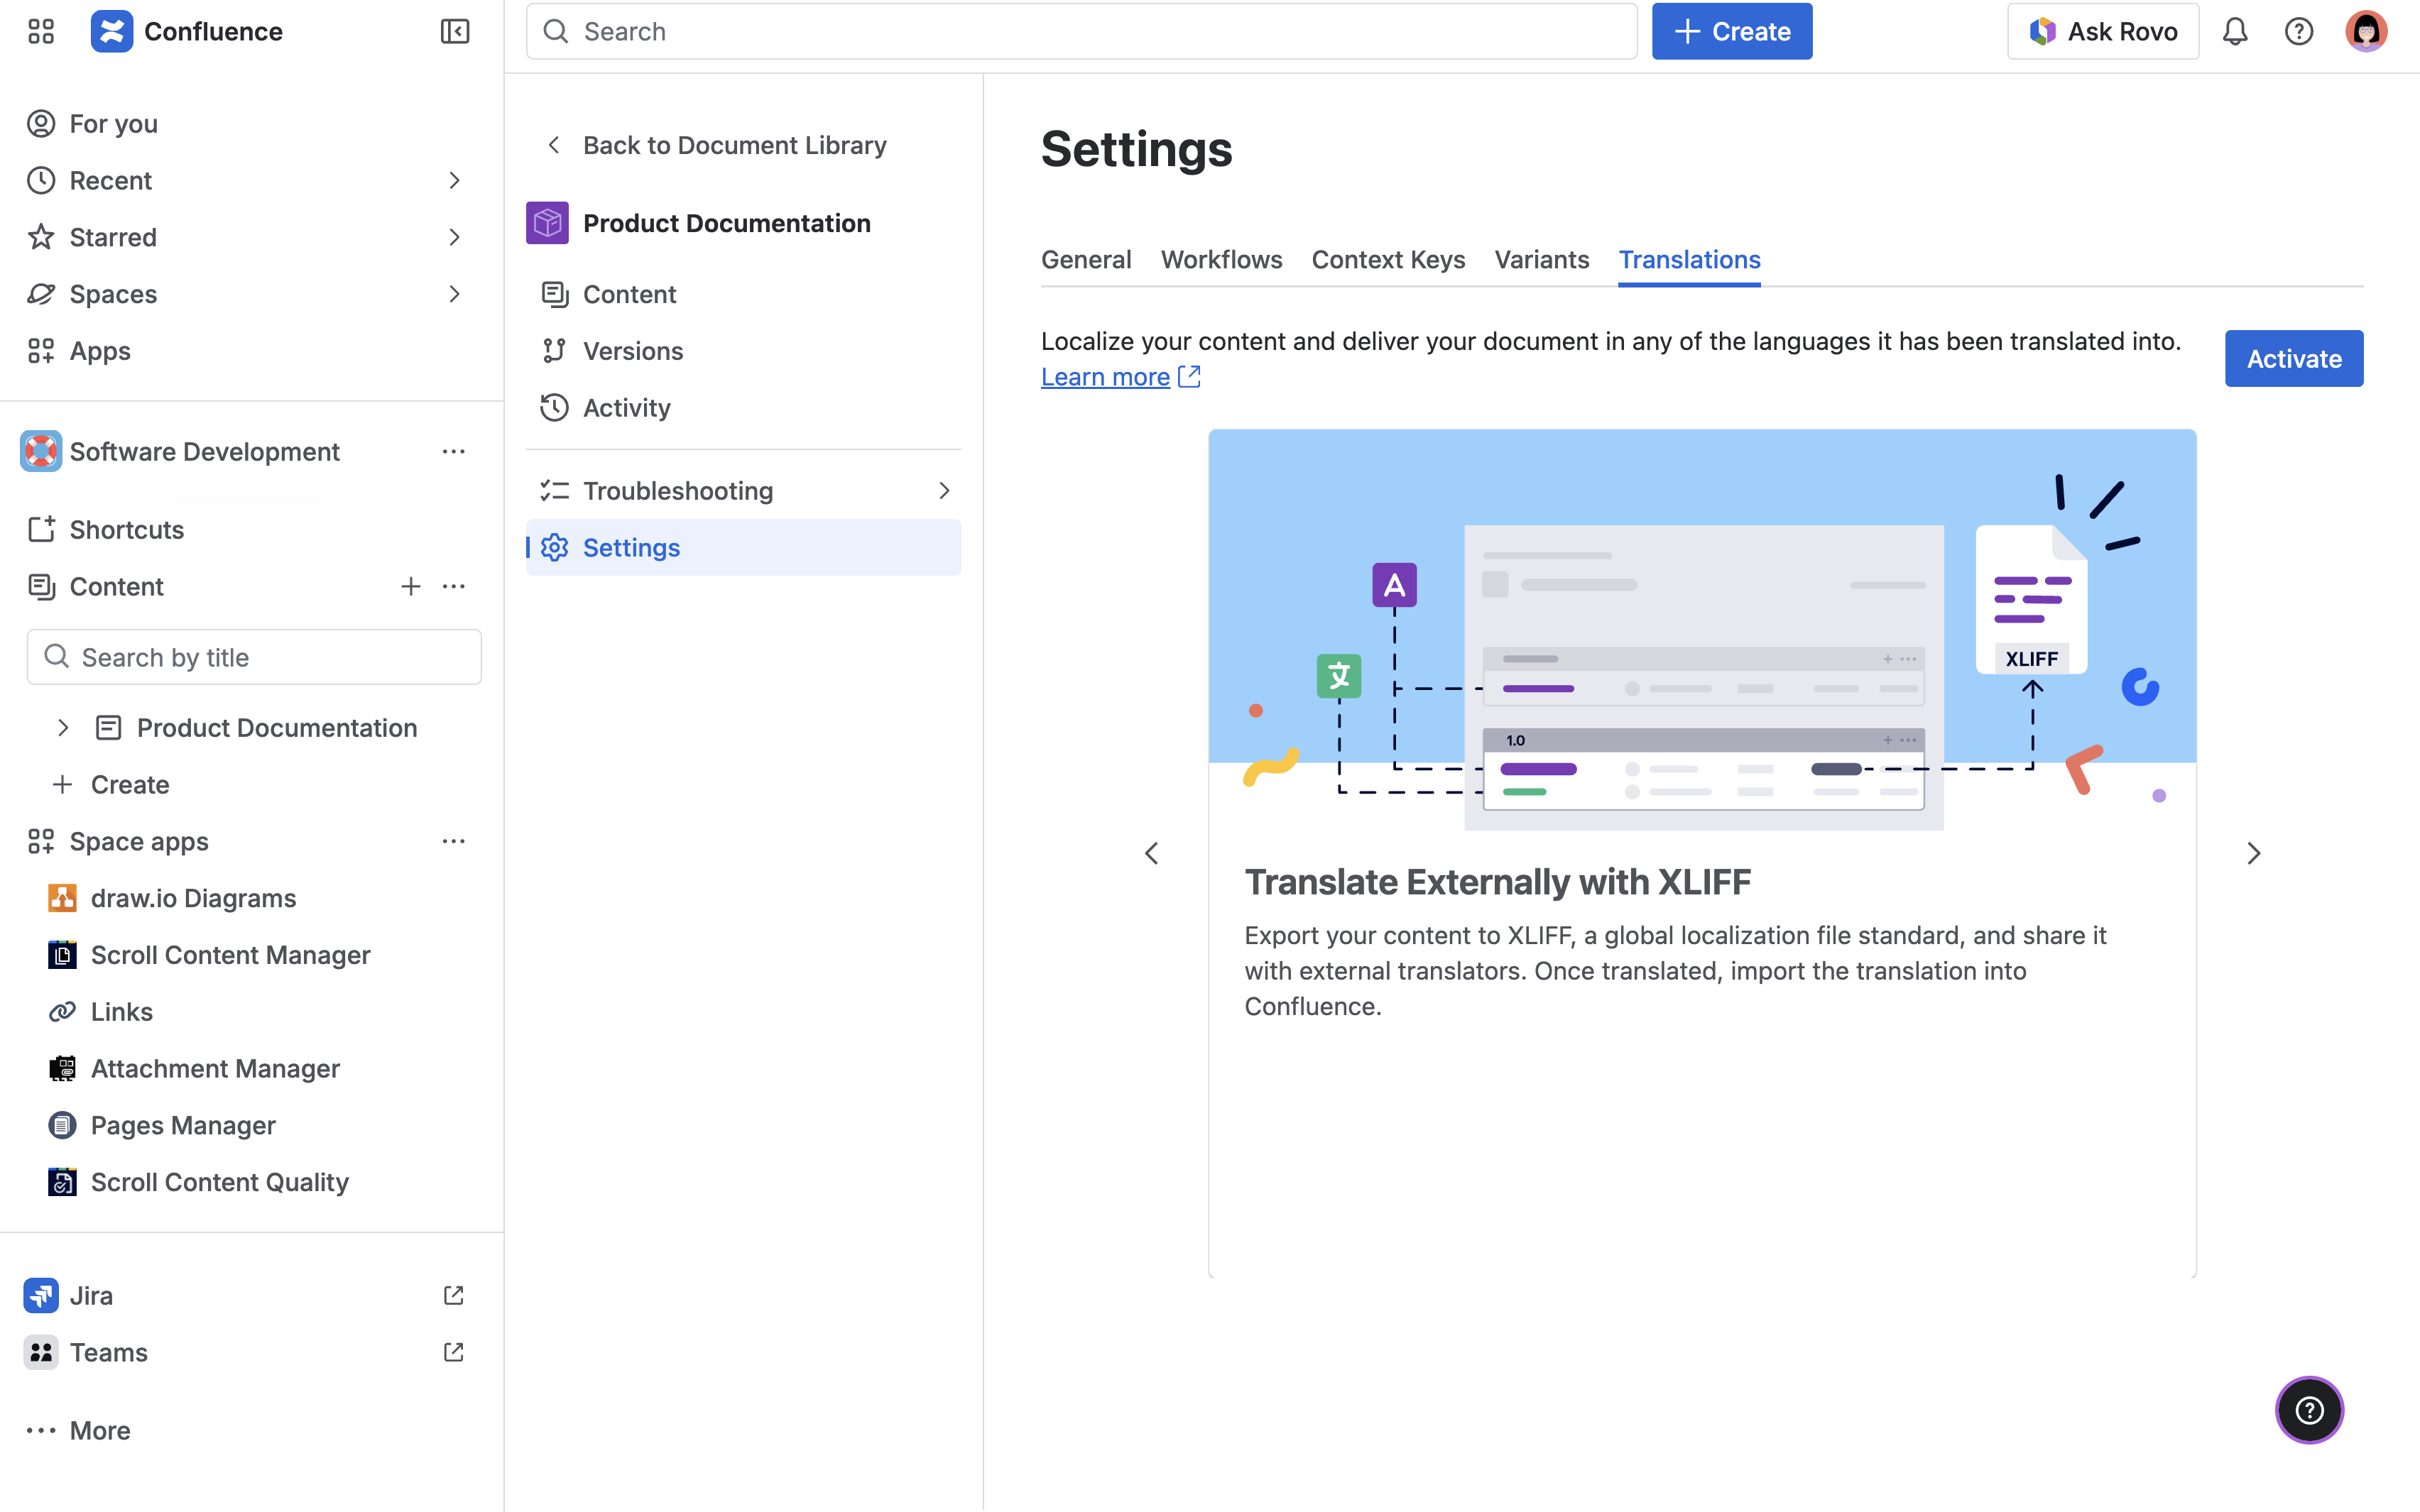This screenshot has height=1512, width=2420.
Task: Open draw.io Diagrams space app
Action: click(193, 898)
